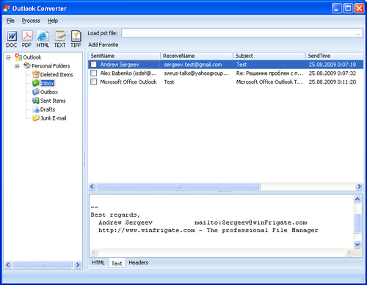
Task: Click the Microsoft Office Outlook T... subject cell
Action: coord(269,82)
